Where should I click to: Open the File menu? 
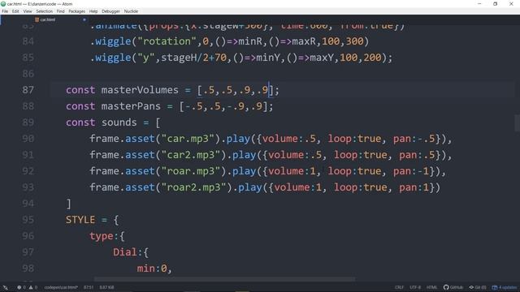5,11
